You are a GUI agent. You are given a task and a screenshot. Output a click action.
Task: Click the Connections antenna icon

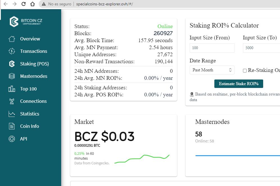tap(12, 101)
